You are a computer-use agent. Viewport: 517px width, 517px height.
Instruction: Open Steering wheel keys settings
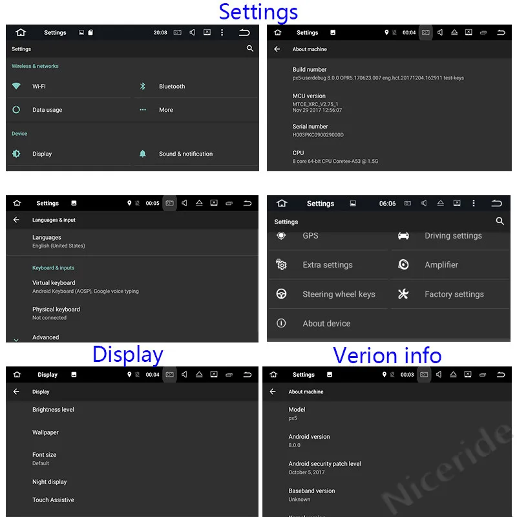[328, 294]
